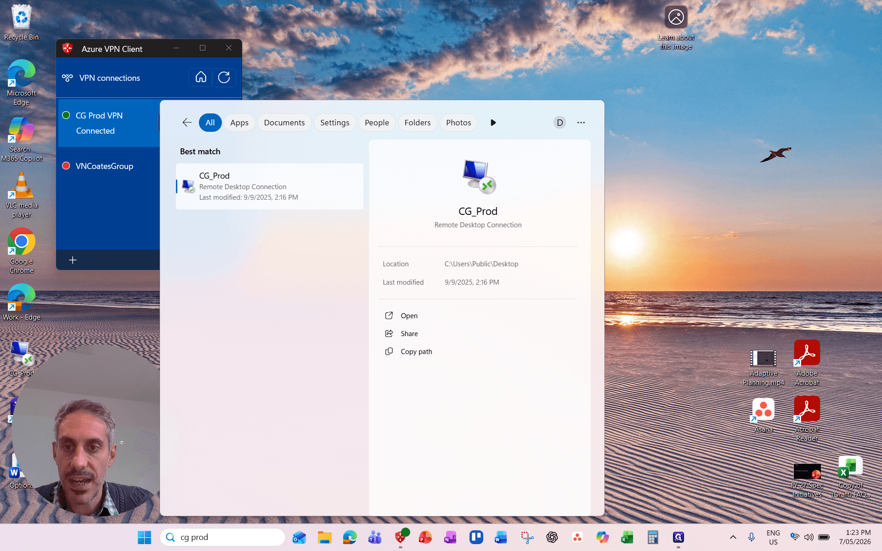Add a new VPN connection with plus
The width and height of the screenshot is (882, 551).
73,260
